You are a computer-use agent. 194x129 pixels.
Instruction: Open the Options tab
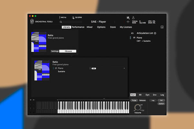101,27
